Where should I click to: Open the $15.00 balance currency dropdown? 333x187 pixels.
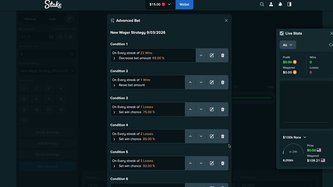(x=160, y=4)
